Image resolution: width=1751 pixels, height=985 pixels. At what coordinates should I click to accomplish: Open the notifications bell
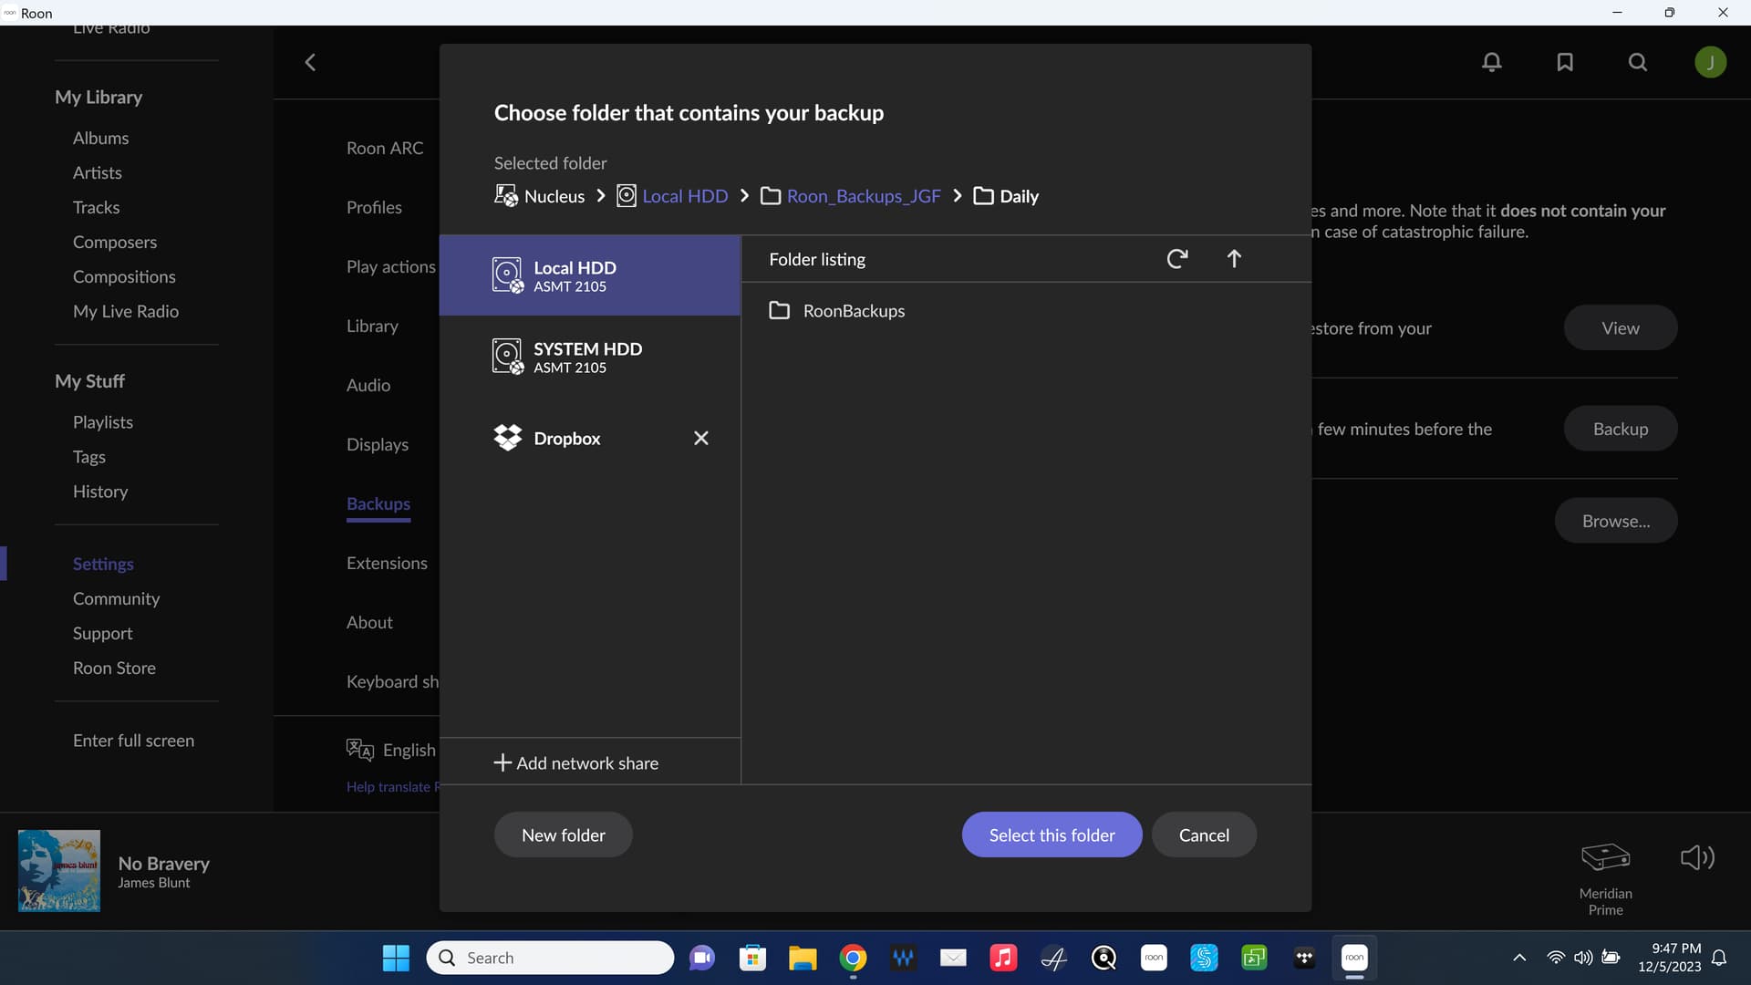(x=1492, y=62)
